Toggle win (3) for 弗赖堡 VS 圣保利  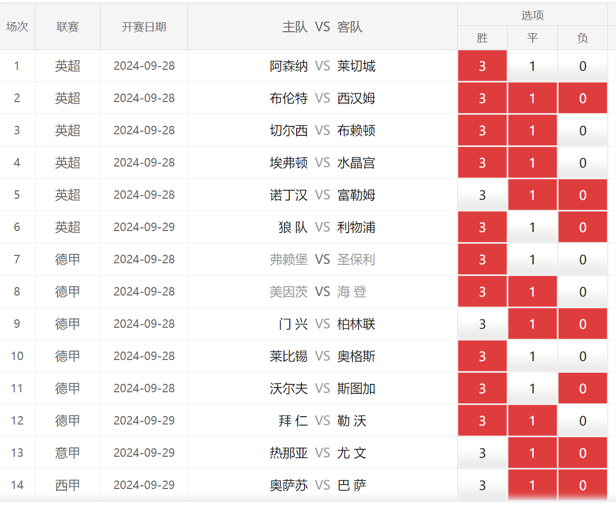pos(482,259)
